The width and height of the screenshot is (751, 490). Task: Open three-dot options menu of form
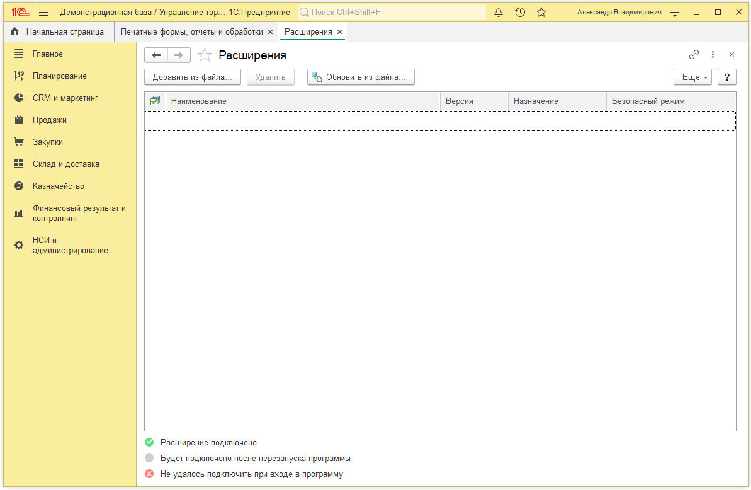tap(713, 55)
